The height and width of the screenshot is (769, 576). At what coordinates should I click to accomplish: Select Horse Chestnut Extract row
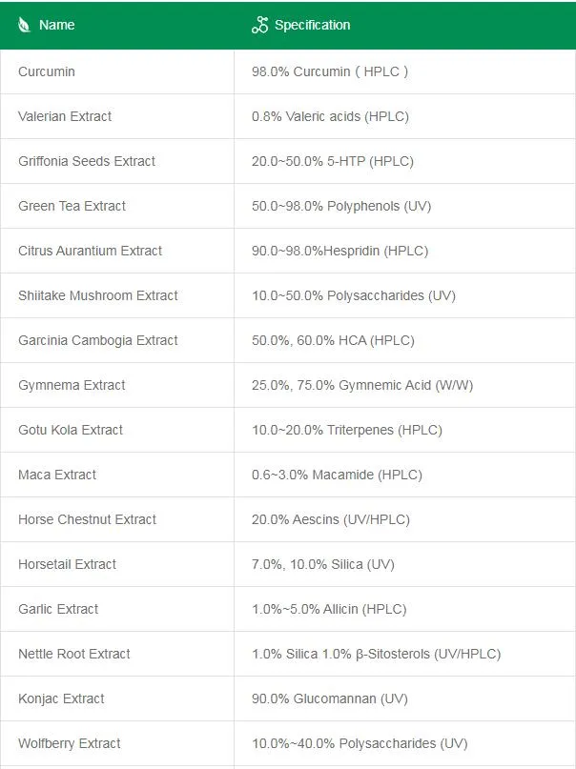pos(87,519)
